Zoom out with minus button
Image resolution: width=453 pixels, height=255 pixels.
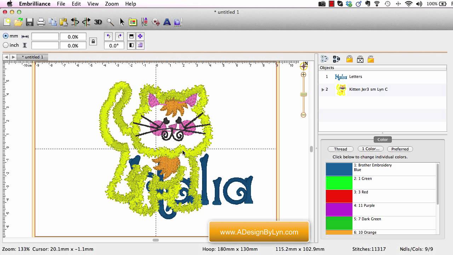click(303, 115)
